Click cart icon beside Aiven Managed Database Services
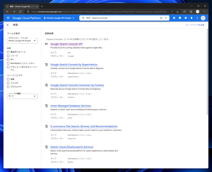The image size is (212, 172). point(46,106)
